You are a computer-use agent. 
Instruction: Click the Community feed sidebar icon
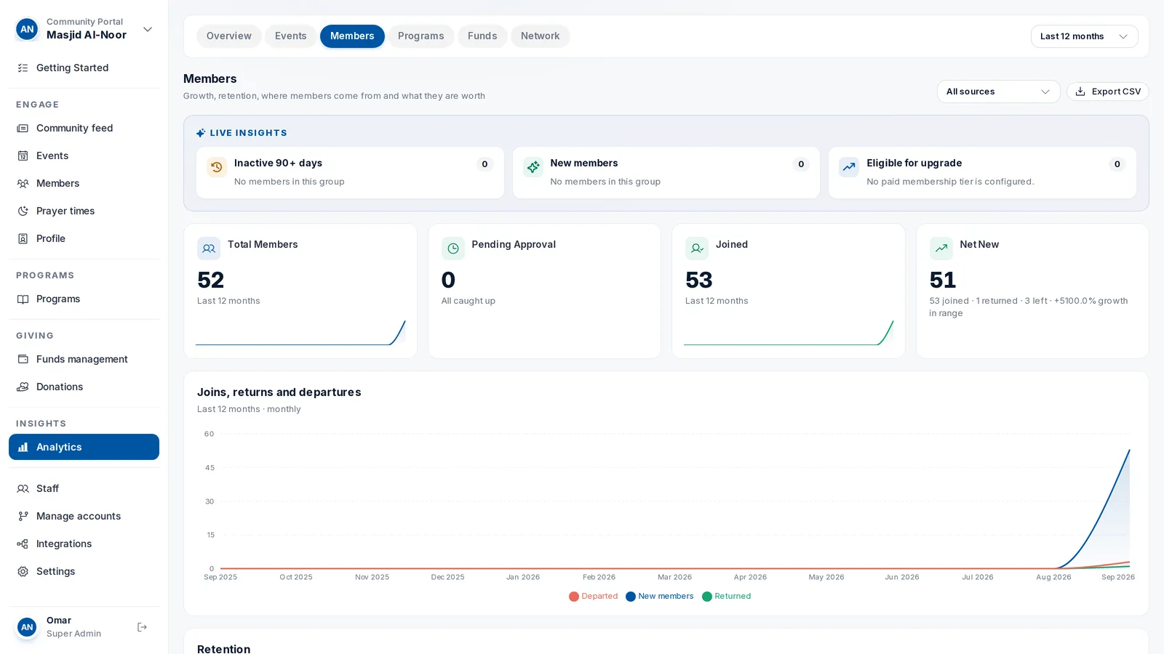23,128
